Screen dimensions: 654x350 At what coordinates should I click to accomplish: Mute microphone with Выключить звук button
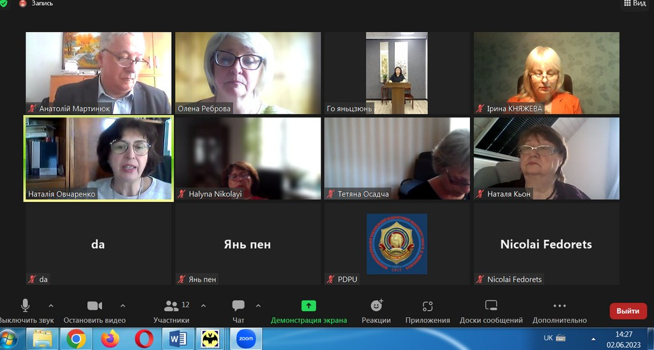click(26, 311)
